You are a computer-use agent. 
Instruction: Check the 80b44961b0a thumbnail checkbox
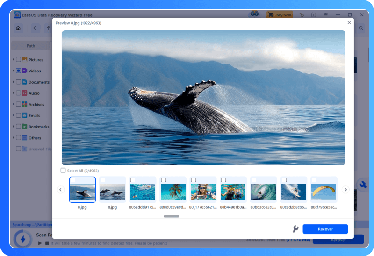[223, 180]
